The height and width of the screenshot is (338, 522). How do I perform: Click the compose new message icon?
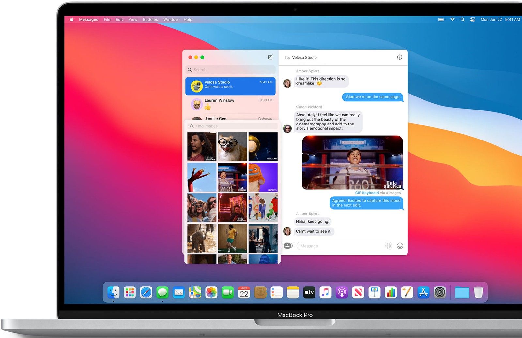270,57
